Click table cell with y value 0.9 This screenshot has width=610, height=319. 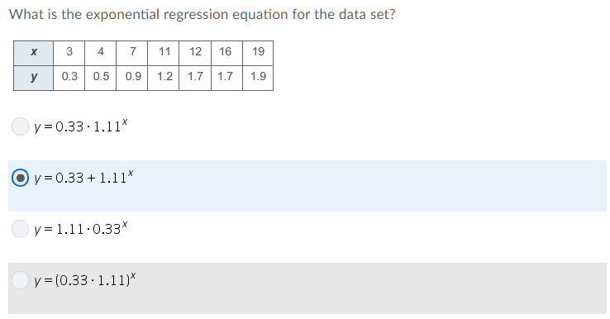(132, 78)
